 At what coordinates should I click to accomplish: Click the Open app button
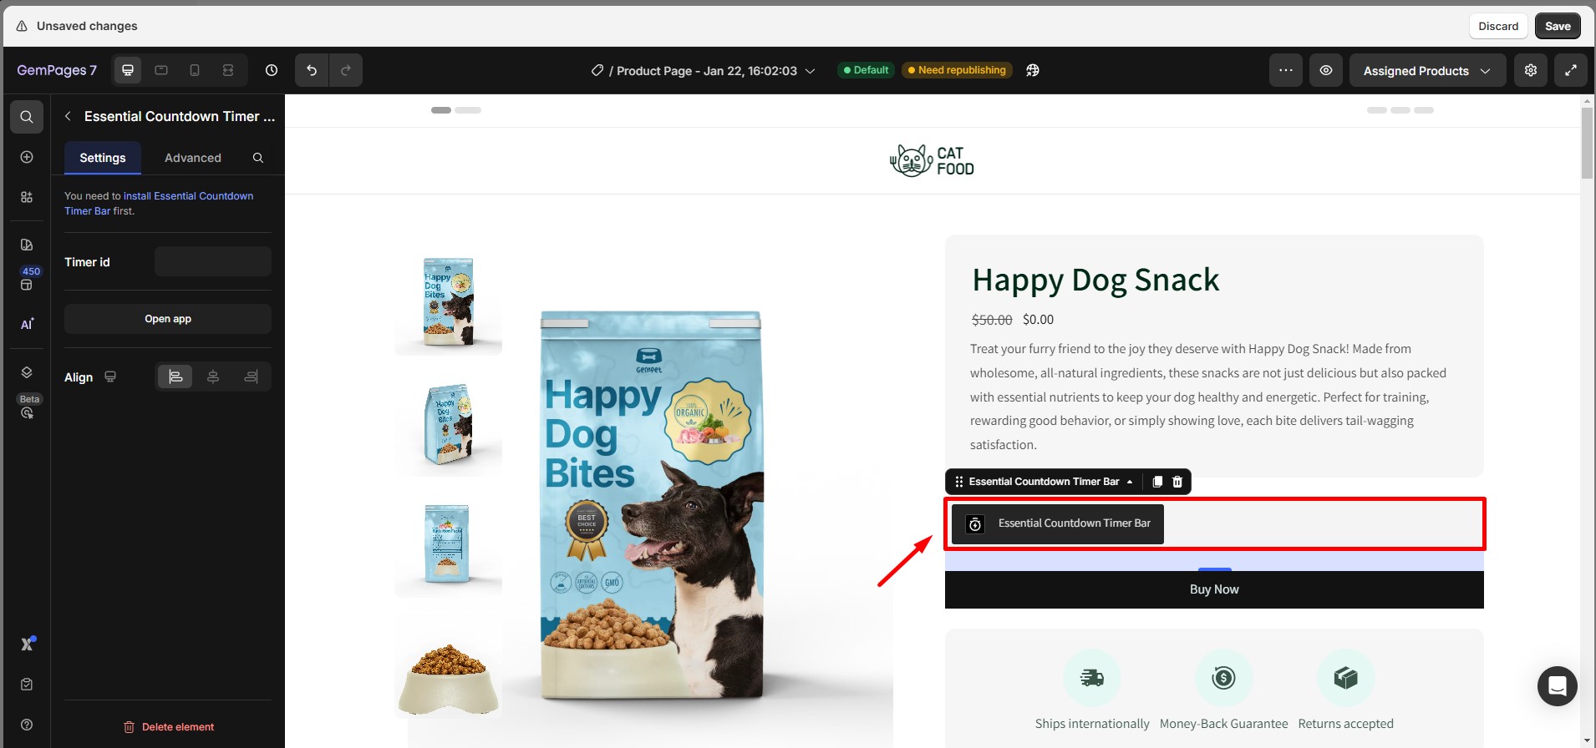click(168, 319)
